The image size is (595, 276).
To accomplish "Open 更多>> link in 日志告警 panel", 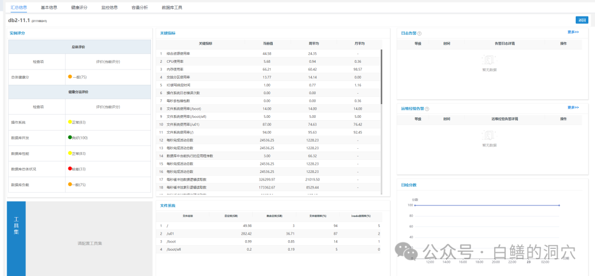I will click(x=573, y=33).
